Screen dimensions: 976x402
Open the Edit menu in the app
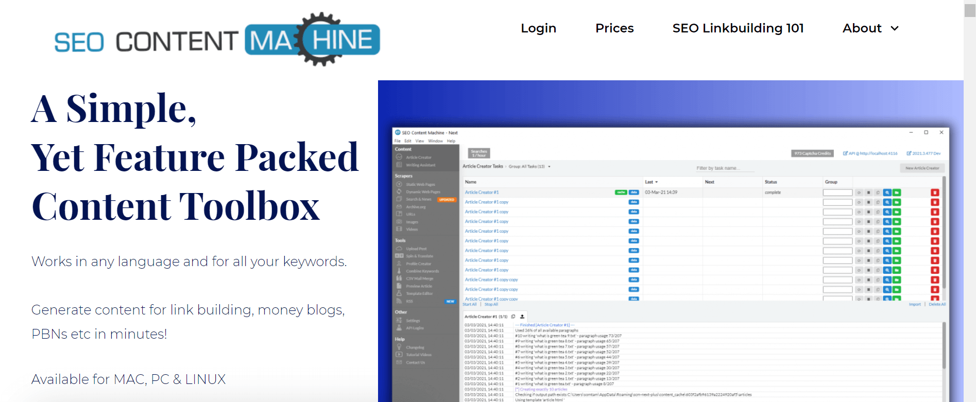coord(408,141)
